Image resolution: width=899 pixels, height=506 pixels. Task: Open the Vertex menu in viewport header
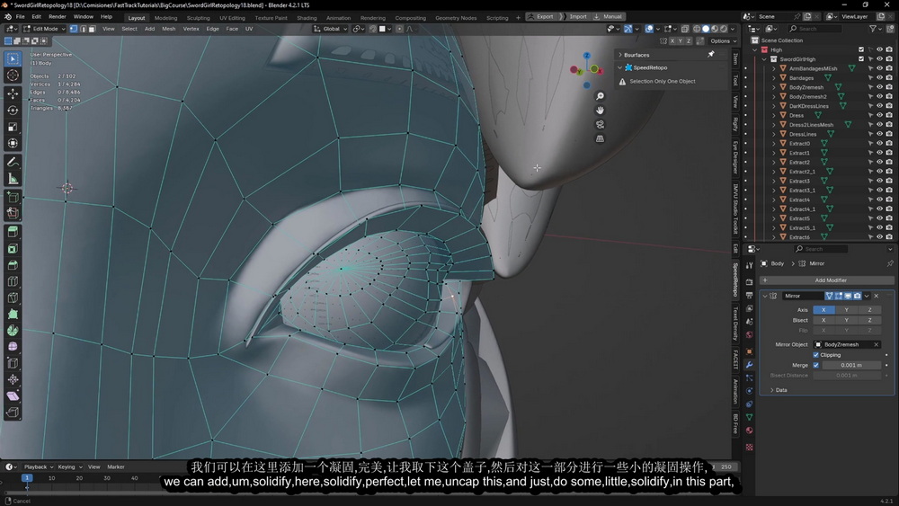click(x=191, y=29)
